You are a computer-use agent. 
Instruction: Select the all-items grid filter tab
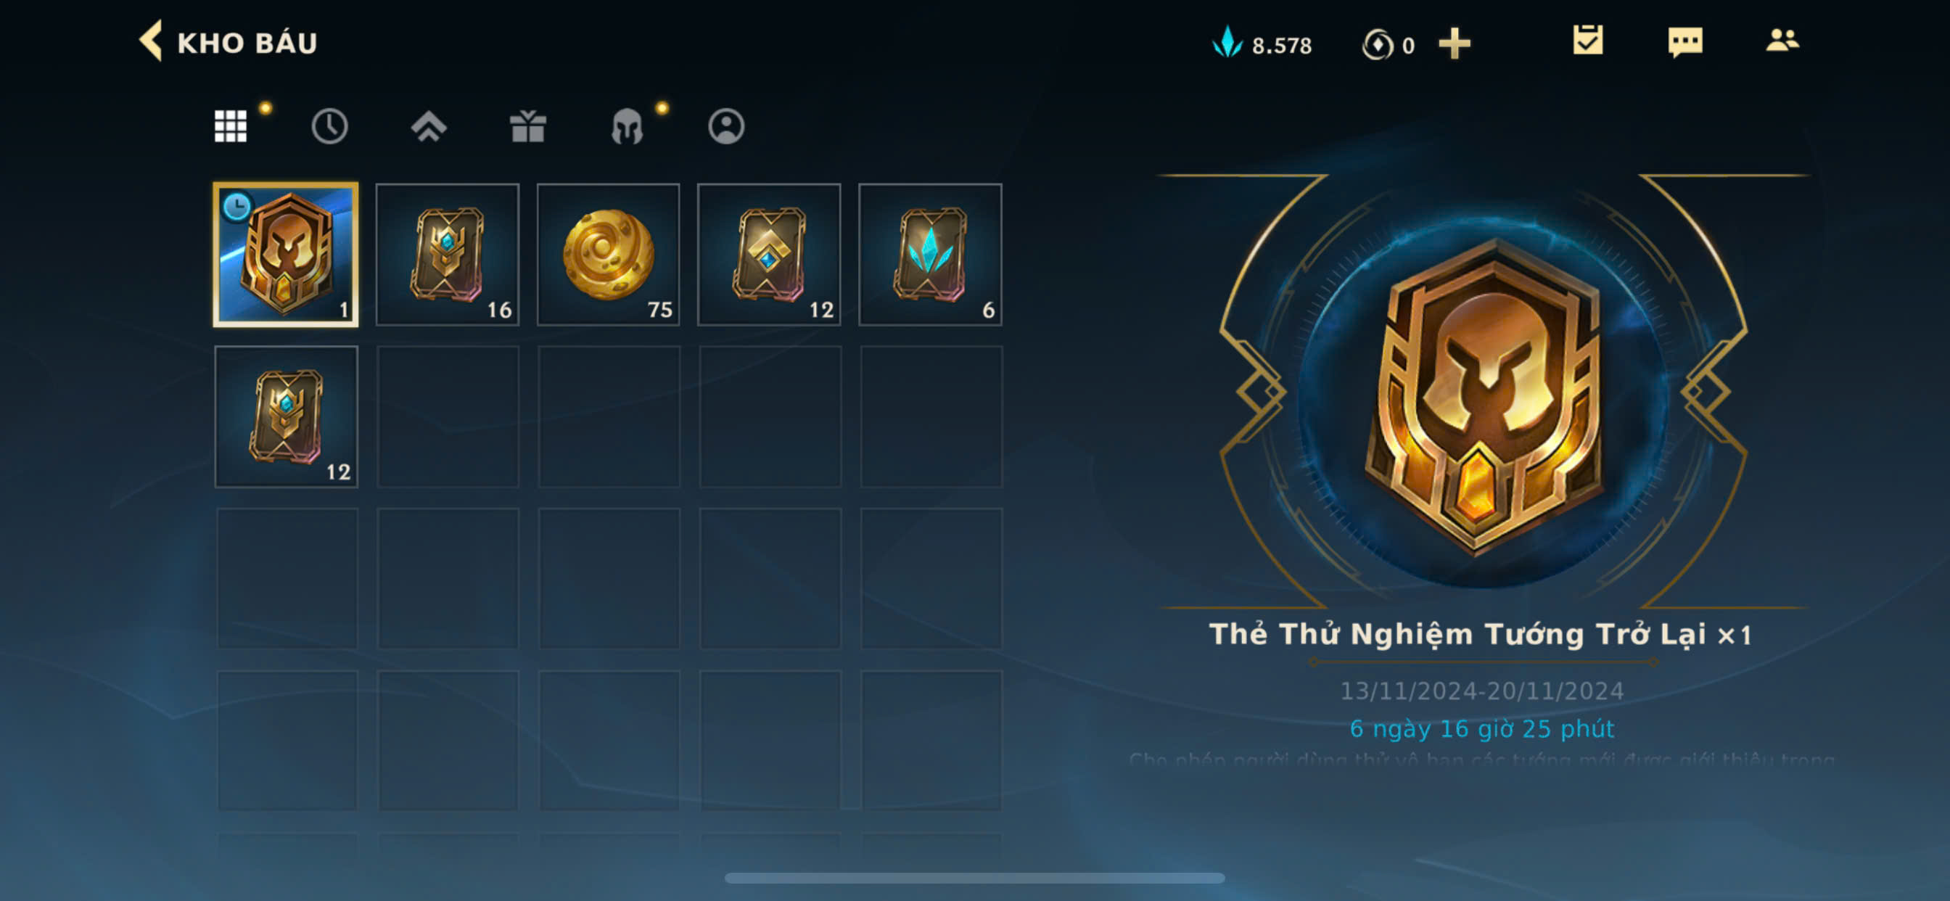pyautogui.click(x=231, y=126)
